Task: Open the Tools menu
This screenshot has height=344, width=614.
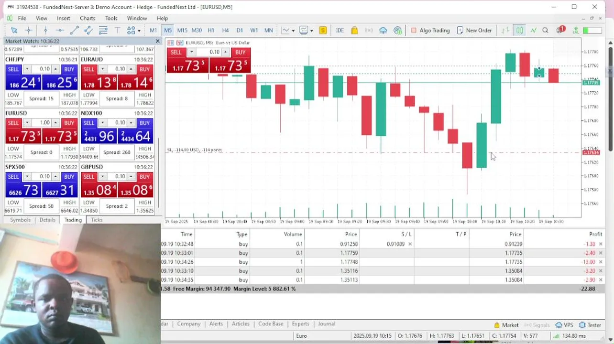Action: pyautogui.click(x=111, y=18)
